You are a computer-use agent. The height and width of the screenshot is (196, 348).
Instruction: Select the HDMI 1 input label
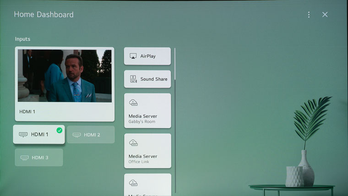pos(39,135)
